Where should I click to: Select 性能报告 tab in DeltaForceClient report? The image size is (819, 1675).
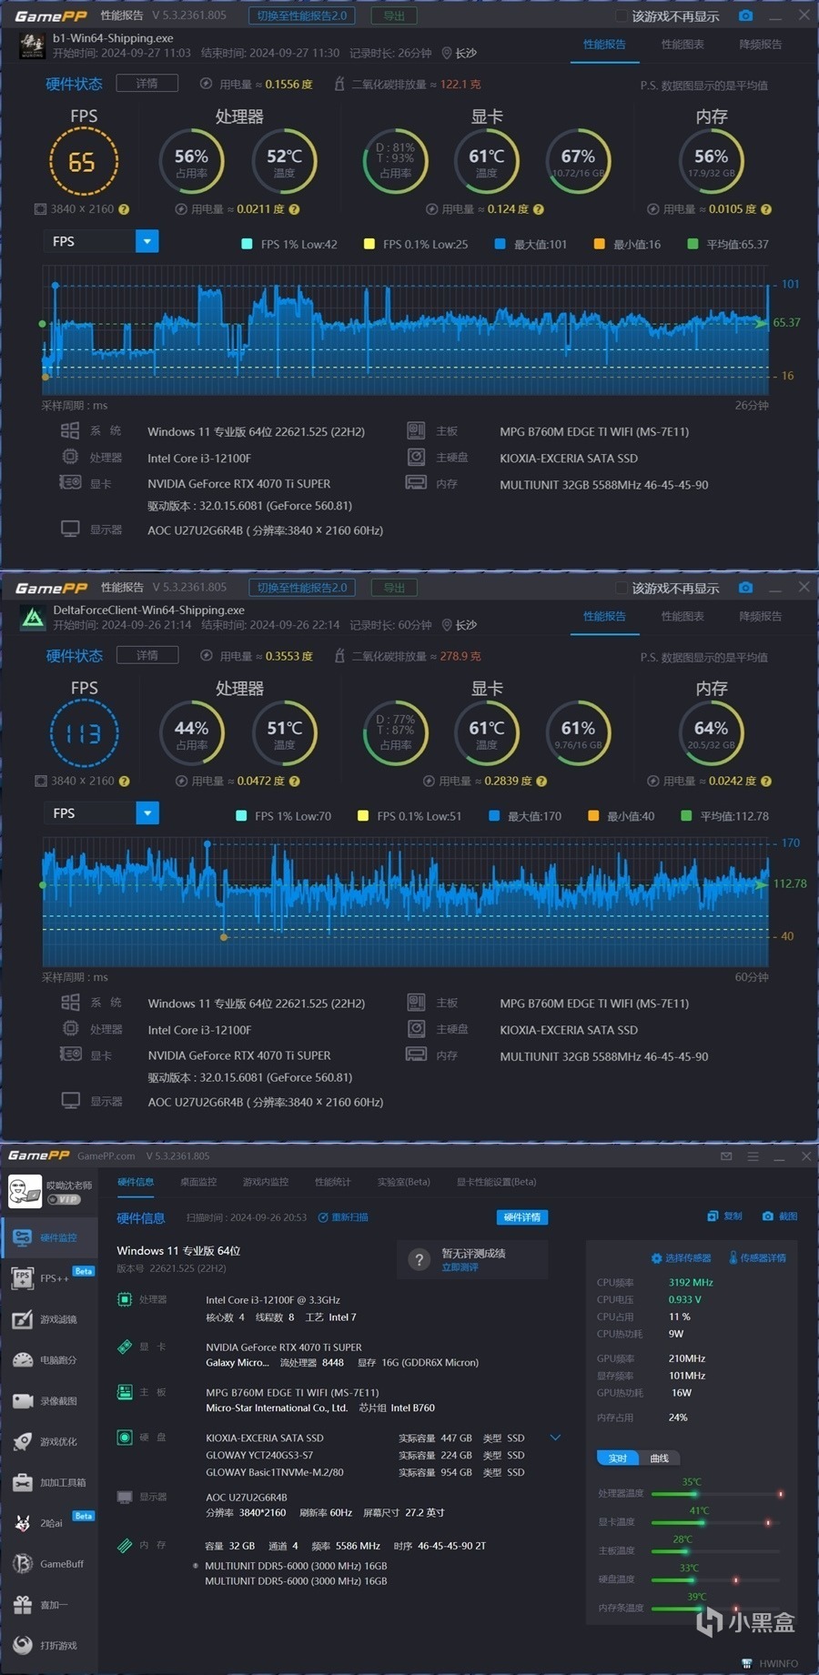(x=604, y=616)
